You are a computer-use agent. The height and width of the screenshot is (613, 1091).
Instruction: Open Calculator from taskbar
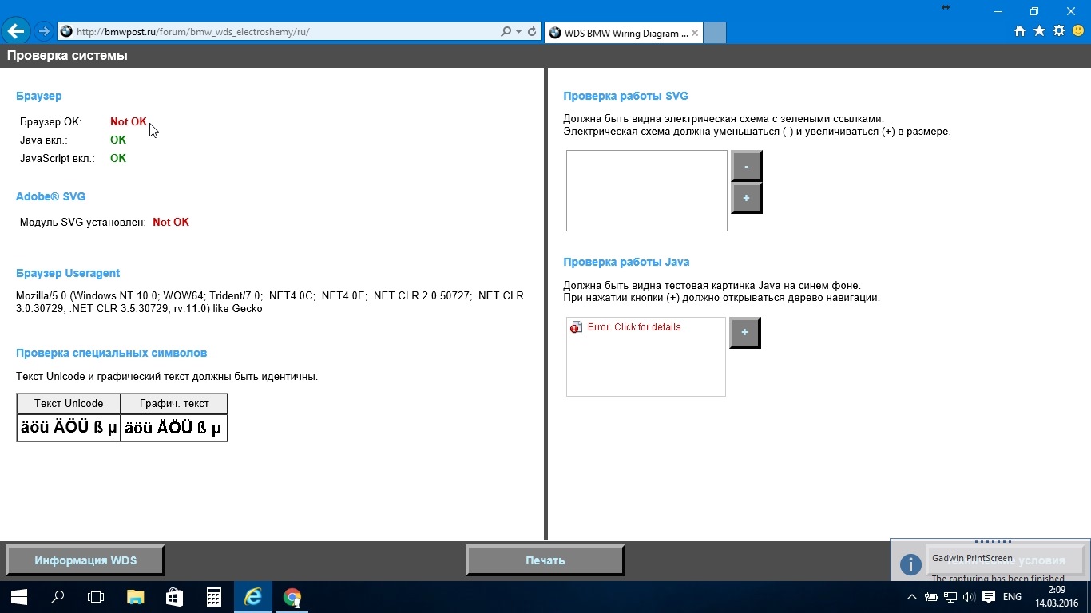click(213, 597)
